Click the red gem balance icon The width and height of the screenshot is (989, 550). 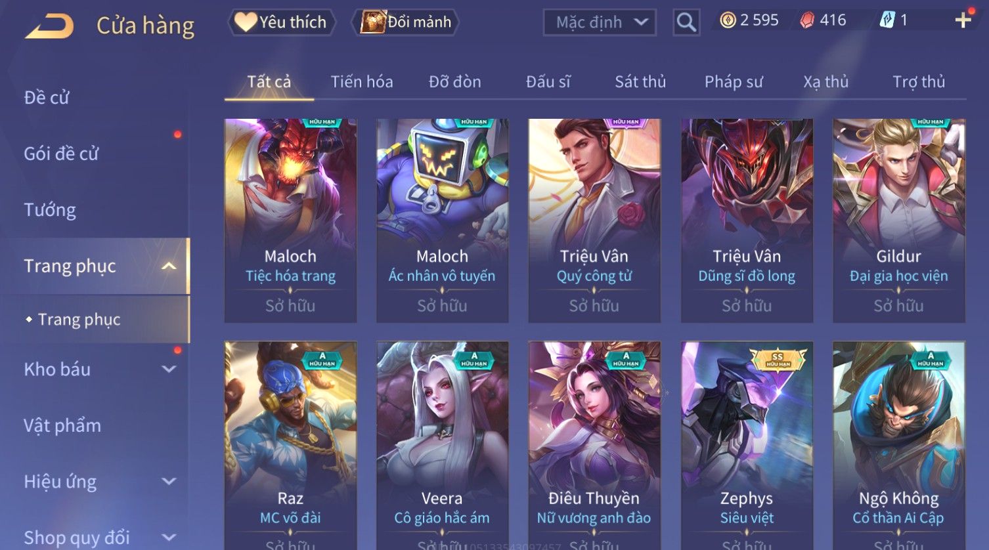[x=807, y=20]
